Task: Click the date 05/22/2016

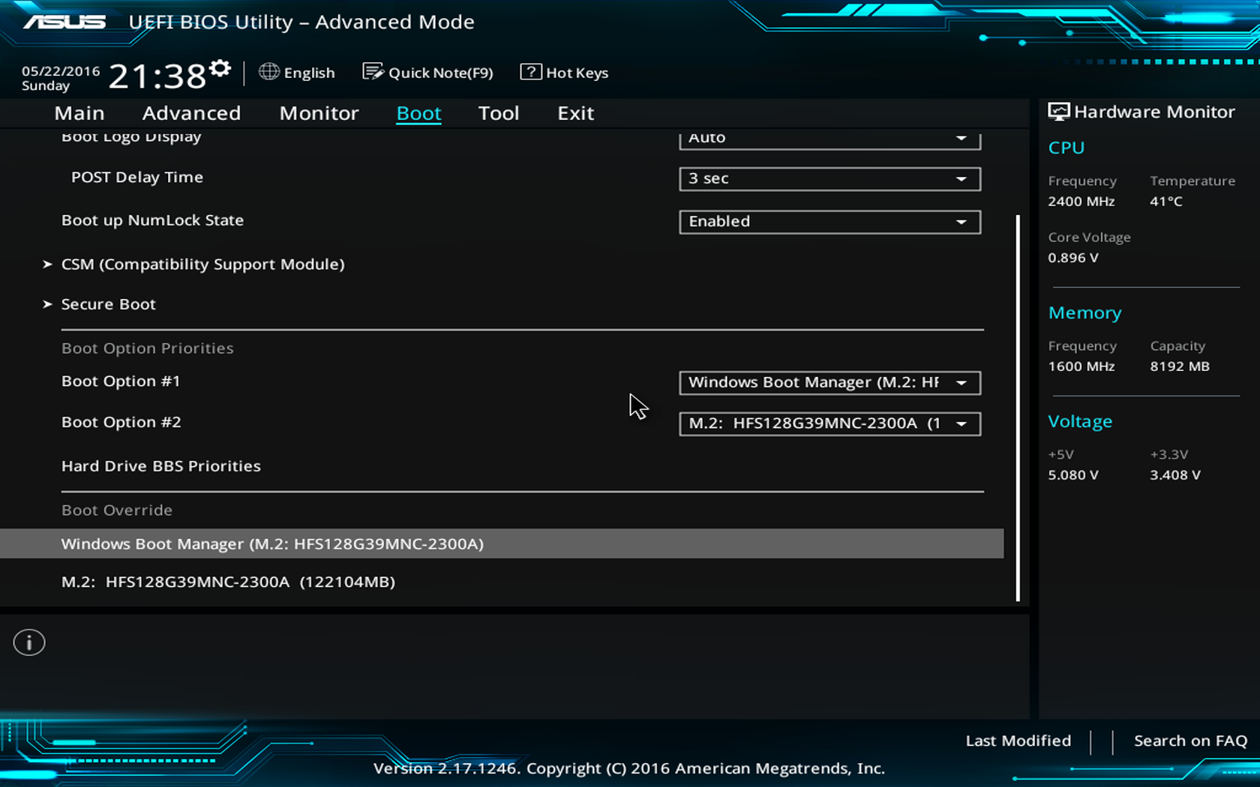Action: [x=61, y=71]
